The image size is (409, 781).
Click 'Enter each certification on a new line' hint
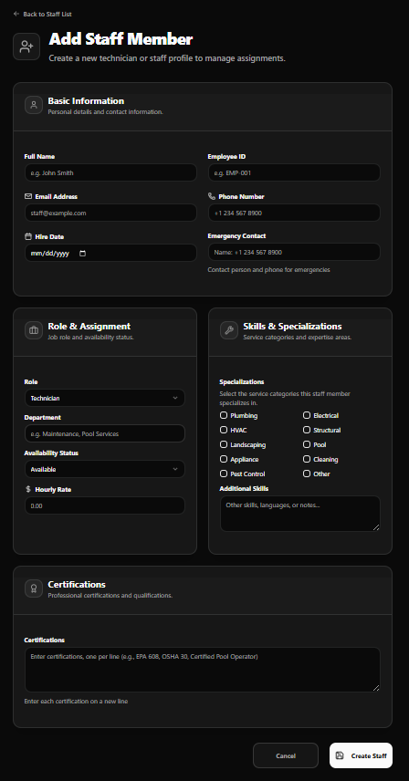click(x=76, y=702)
